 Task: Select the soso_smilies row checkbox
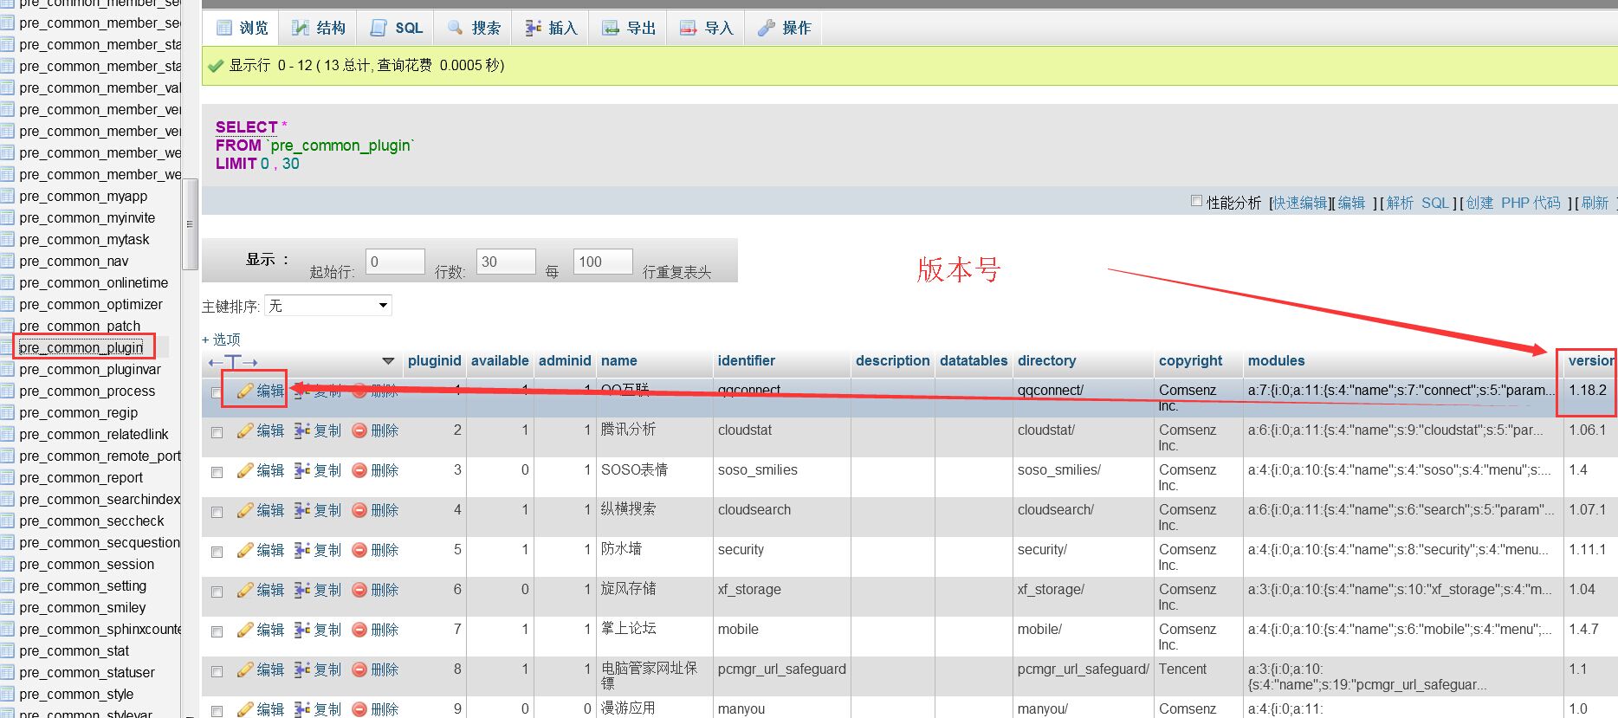point(217,472)
